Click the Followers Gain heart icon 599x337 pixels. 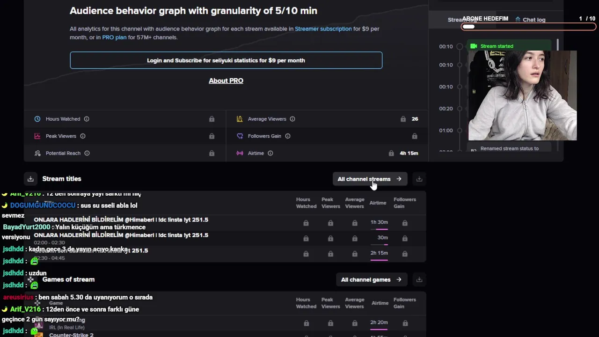(240, 136)
